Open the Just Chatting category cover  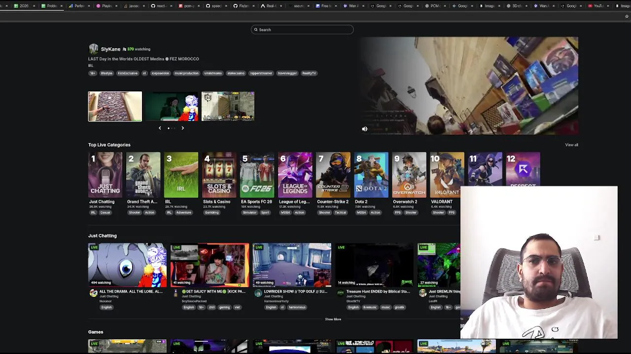click(x=105, y=175)
